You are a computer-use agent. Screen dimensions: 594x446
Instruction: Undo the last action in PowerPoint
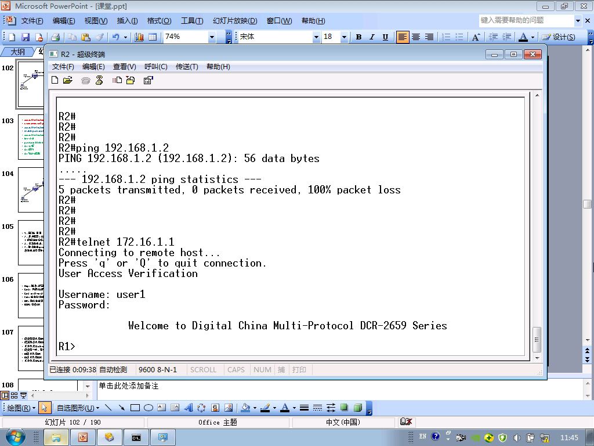click(115, 37)
